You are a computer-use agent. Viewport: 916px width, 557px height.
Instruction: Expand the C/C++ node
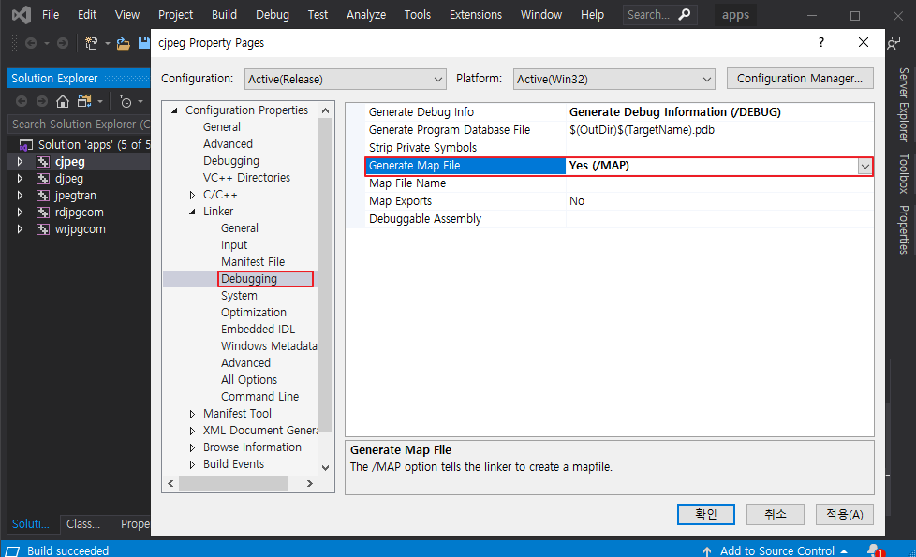(x=192, y=195)
